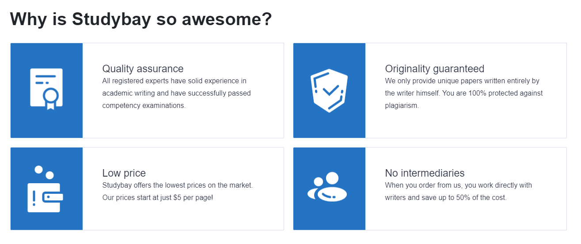581x244 pixels.
Task: Click 'When you order from us' line
Action: 459,185
